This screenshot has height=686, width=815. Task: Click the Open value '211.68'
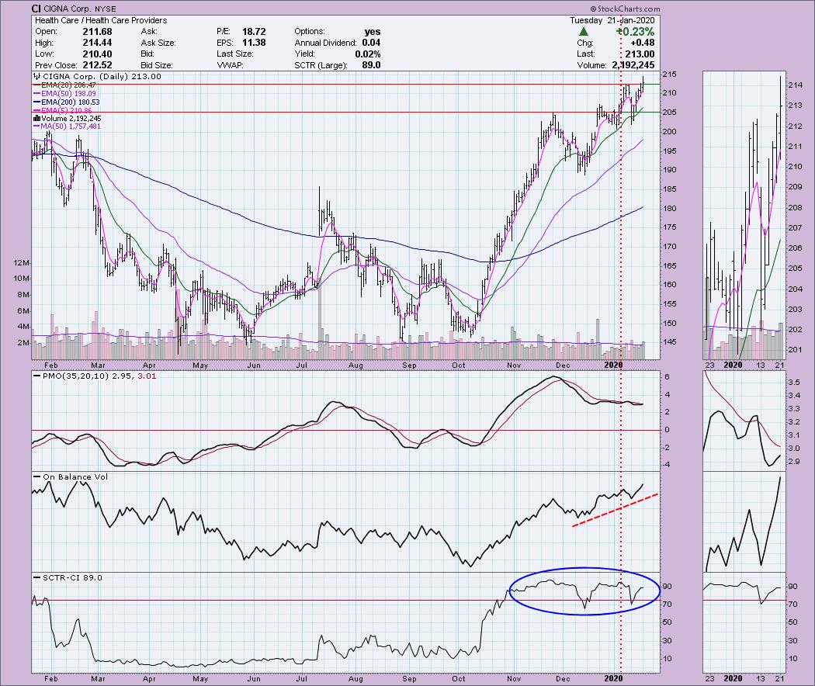point(97,32)
